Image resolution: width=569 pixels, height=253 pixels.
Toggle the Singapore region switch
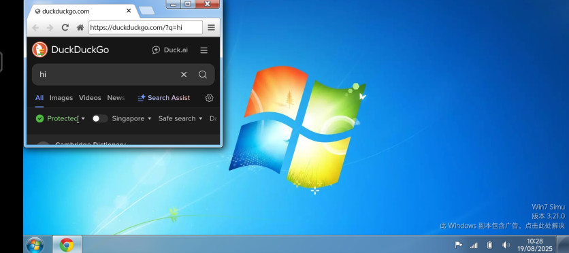tap(100, 118)
